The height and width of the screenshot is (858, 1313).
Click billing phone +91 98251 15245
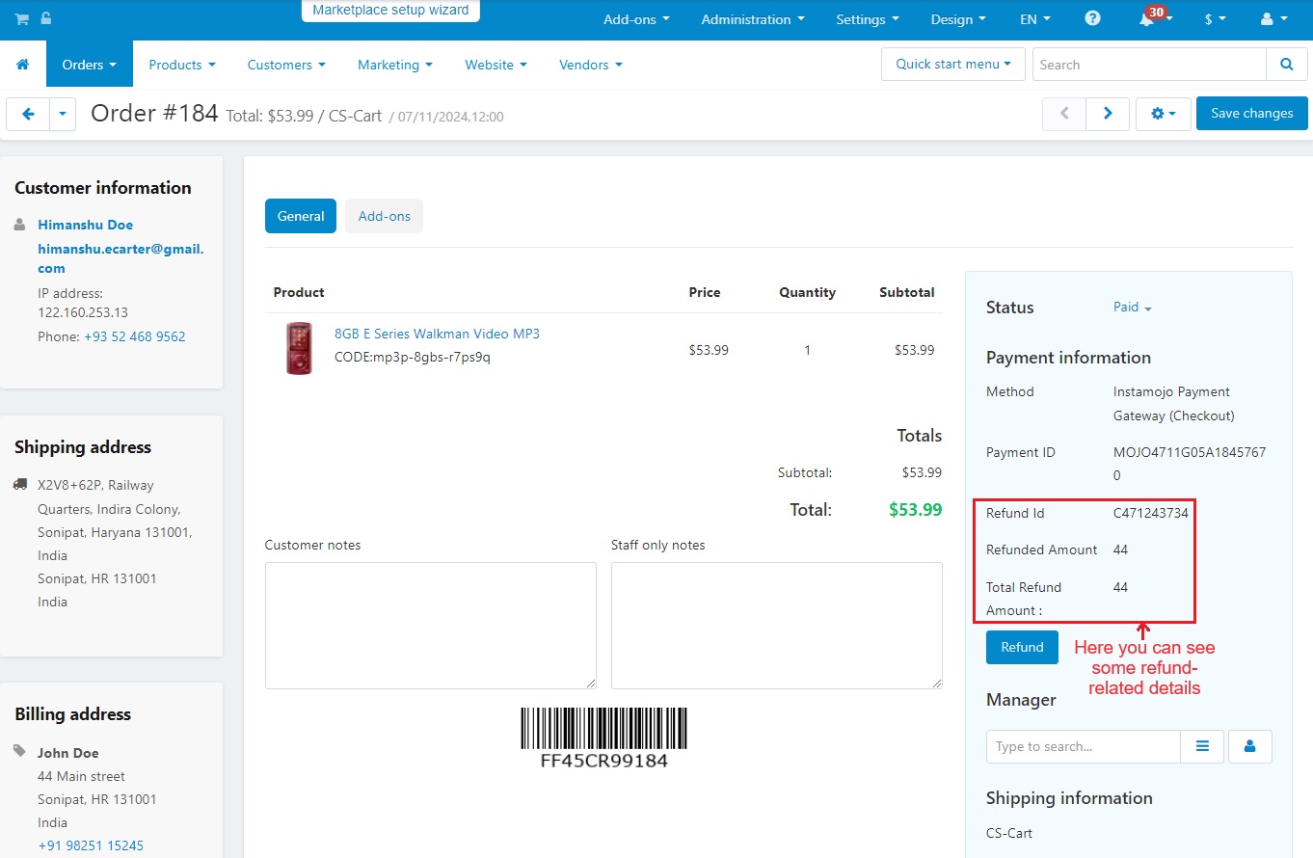91,845
